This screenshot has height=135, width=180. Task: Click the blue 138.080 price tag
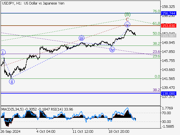[169, 93]
